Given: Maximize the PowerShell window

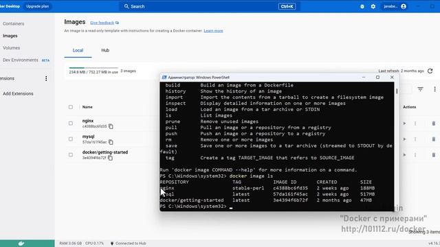Looking at the screenshot, I should [x=377, y=78].
